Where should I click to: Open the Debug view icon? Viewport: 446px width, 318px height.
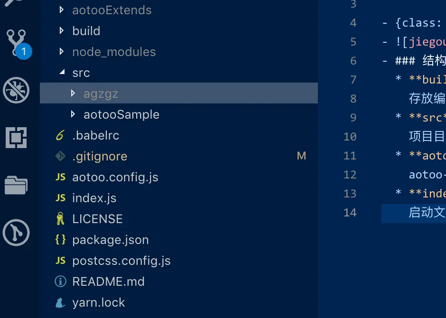[x=16, y=90]
